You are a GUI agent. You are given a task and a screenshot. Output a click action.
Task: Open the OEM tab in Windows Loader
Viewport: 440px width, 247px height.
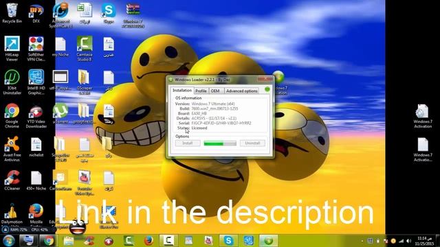pos(215,91)
